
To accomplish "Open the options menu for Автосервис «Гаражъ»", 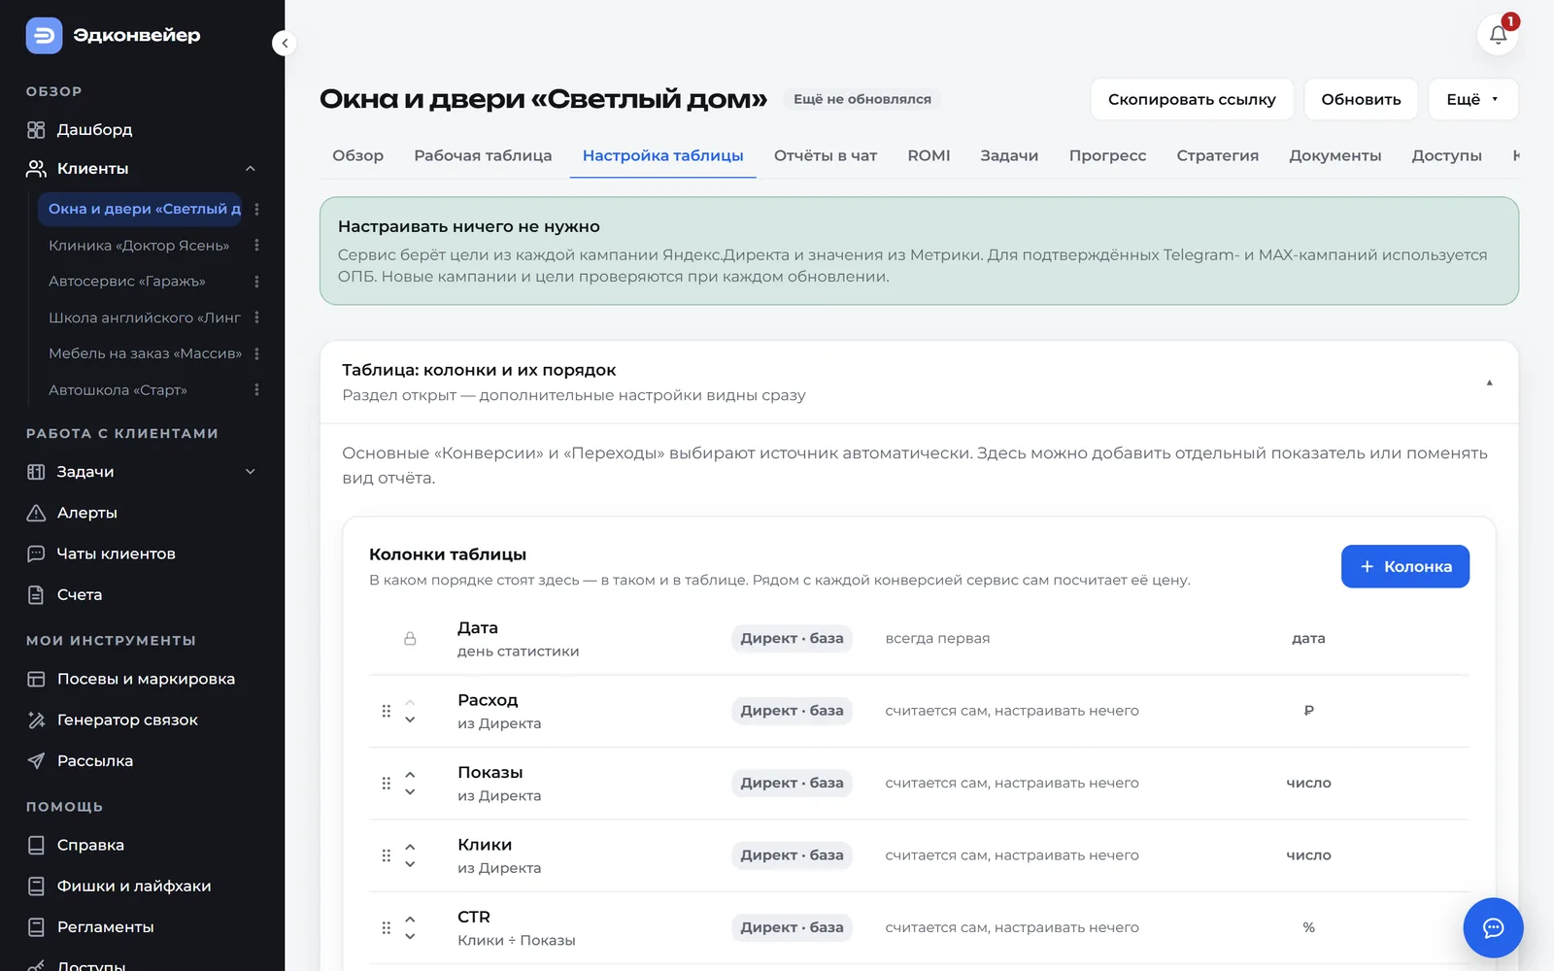I will (256, 282).
